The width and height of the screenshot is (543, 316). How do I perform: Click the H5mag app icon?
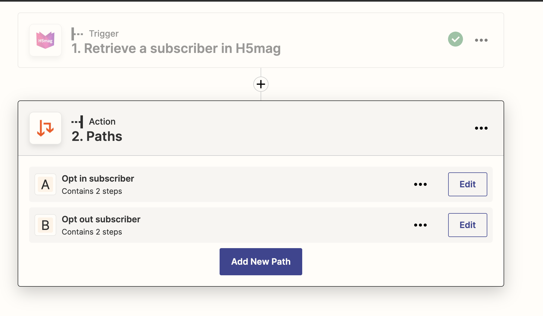[x=45, y=40]
